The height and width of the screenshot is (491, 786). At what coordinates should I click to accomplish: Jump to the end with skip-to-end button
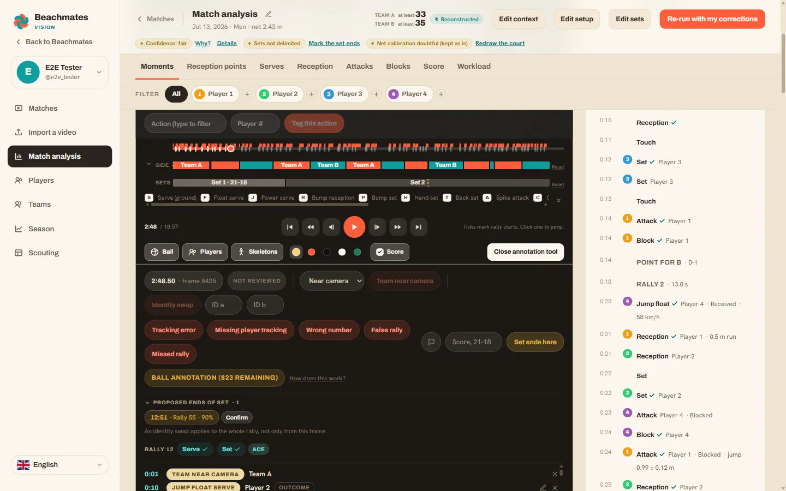418,227
